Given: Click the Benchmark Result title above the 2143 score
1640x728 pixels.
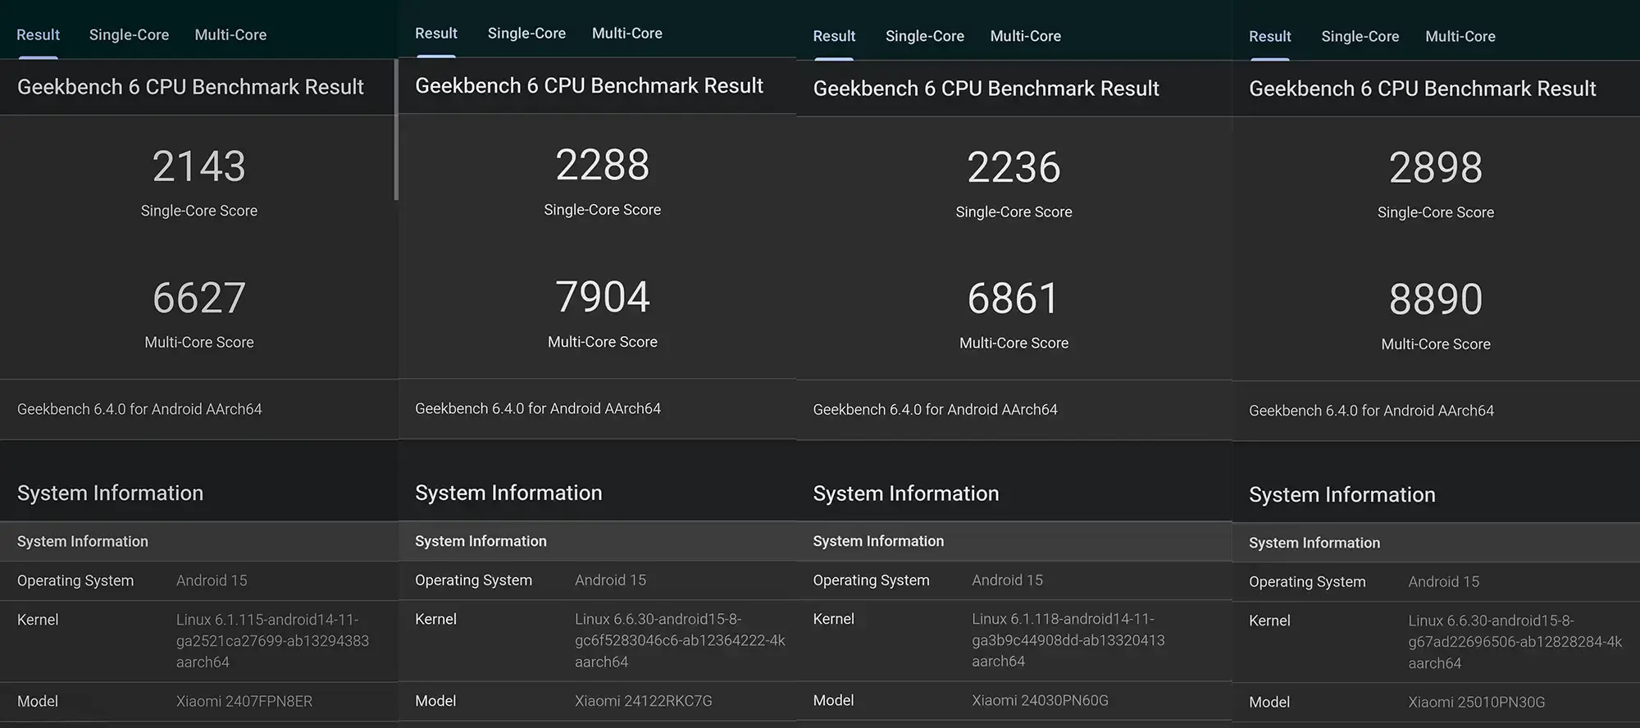Looking at the screenshot, I should (190, 87).
